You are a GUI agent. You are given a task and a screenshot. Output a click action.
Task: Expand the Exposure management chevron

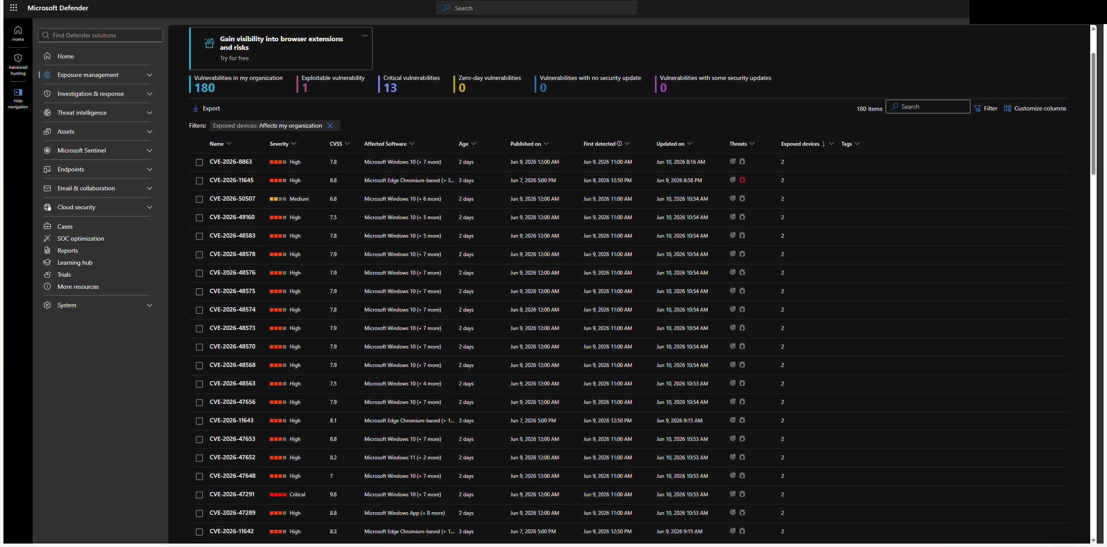click(x=150, y=75)
